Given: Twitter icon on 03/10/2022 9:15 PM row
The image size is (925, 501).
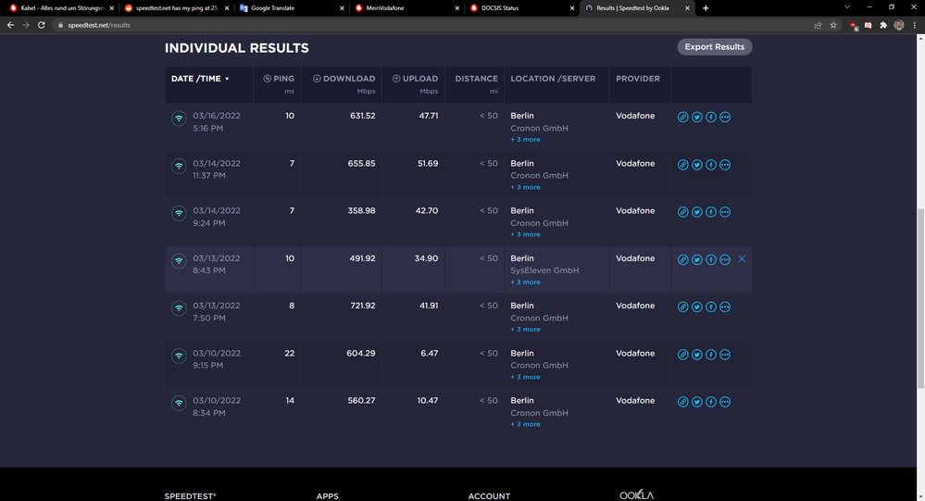Looking at the screenshot, I should pyautogui.click(x=696, y=355).
